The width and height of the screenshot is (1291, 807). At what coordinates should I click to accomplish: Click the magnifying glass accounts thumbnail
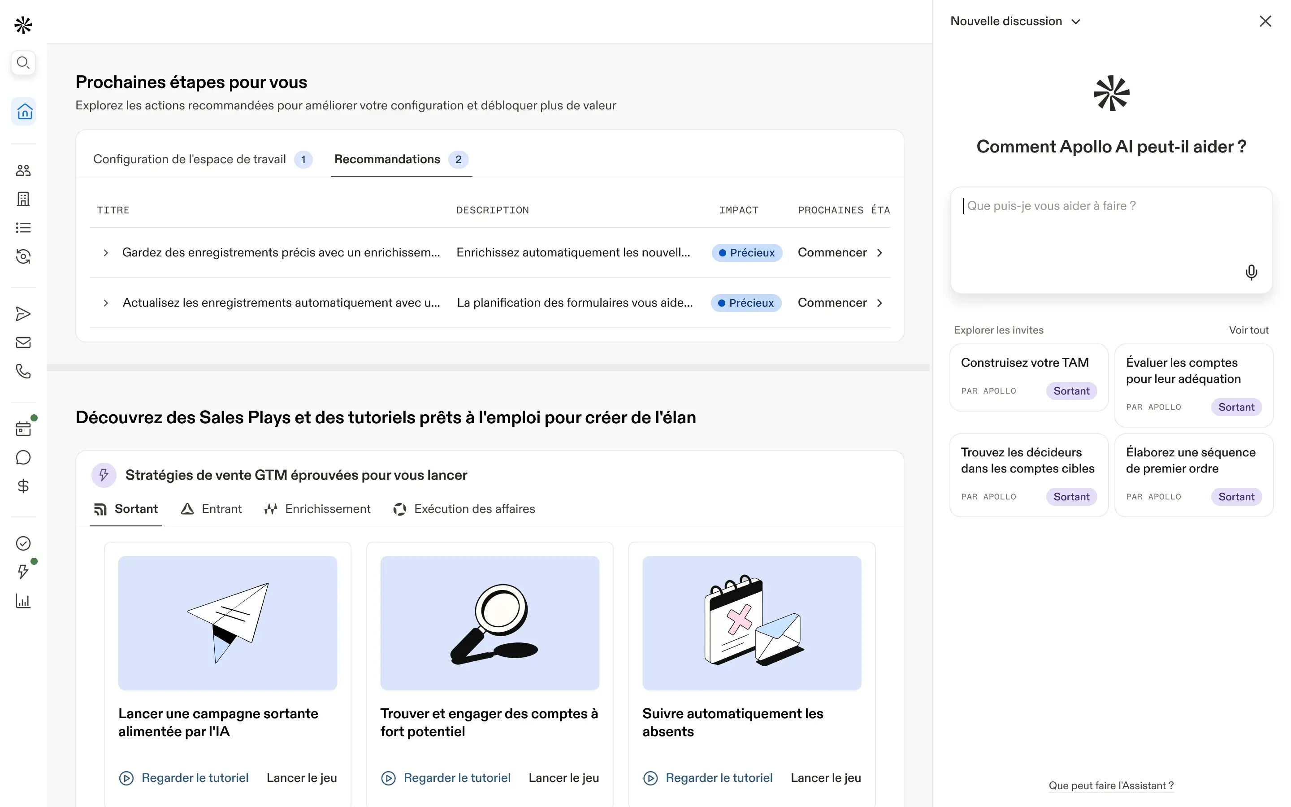tap(490, 623)
